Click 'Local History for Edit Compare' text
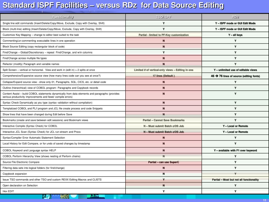The height and width of the screenshot is (202, 269). point(46,144)
